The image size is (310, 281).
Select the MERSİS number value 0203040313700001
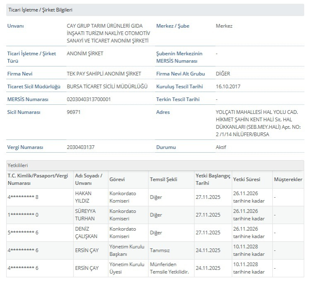88,99
